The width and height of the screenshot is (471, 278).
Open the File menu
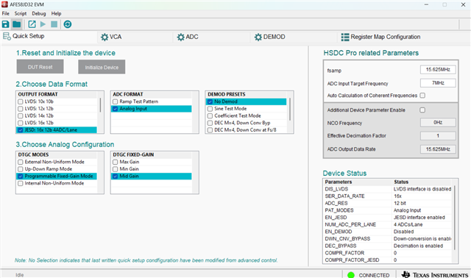click(5, 13)
